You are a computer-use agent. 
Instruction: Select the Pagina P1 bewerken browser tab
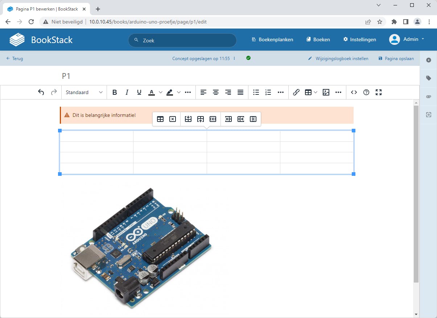click(x=47, y=9)
